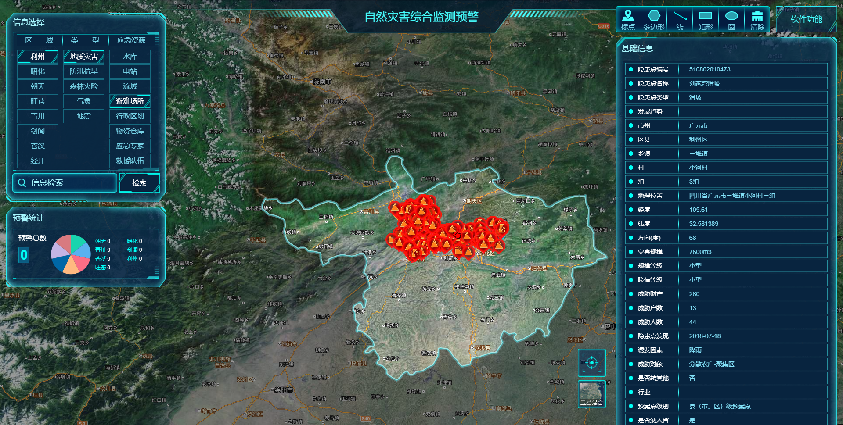Click the warning statistics pie chart
The width and height of the screenshot is (843, 425).
coord(71,254)
